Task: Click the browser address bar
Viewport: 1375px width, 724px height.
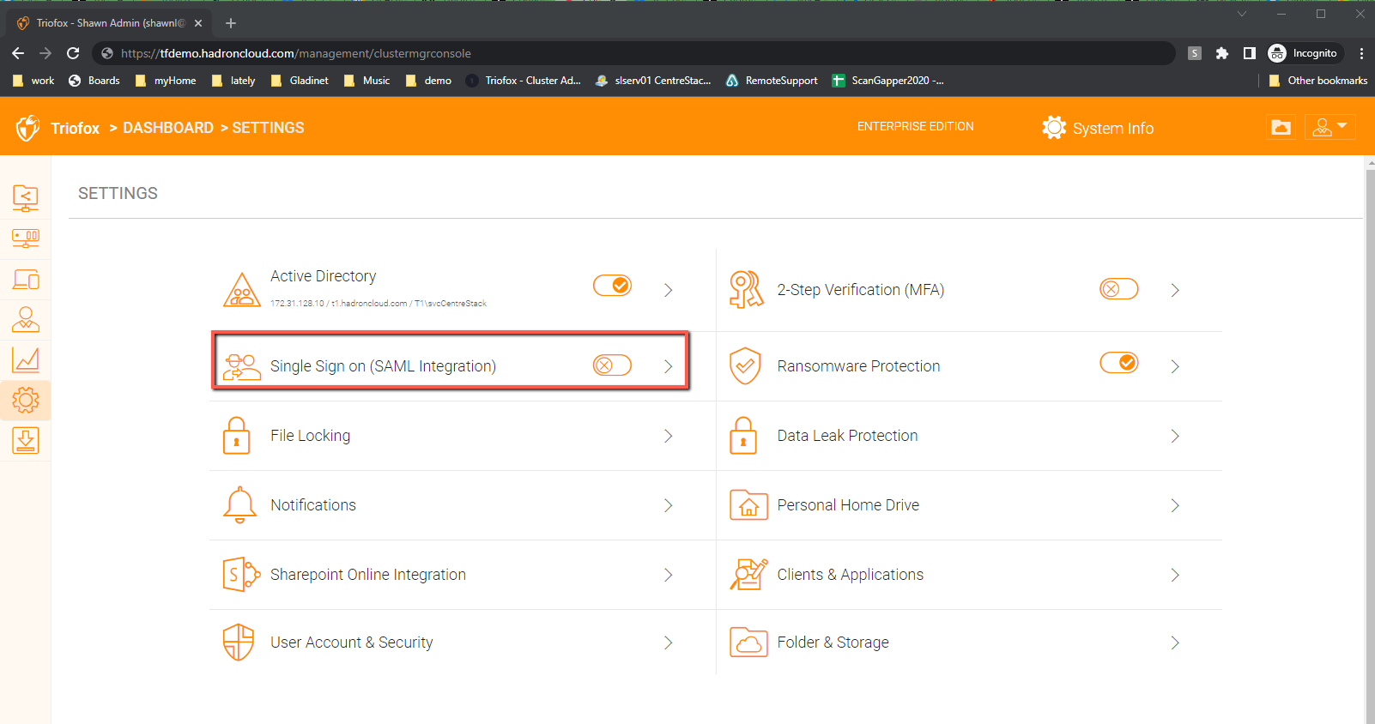Action: [x=633, y=53]
